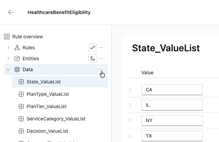Open the more options menu for Data

(101, 69)
